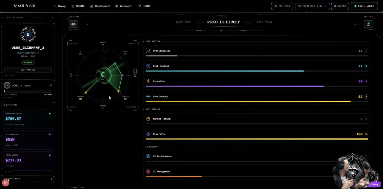Click the B grade badge beside Risk Control
This screenshot has width=383, height=189.
tap(366, 66)
